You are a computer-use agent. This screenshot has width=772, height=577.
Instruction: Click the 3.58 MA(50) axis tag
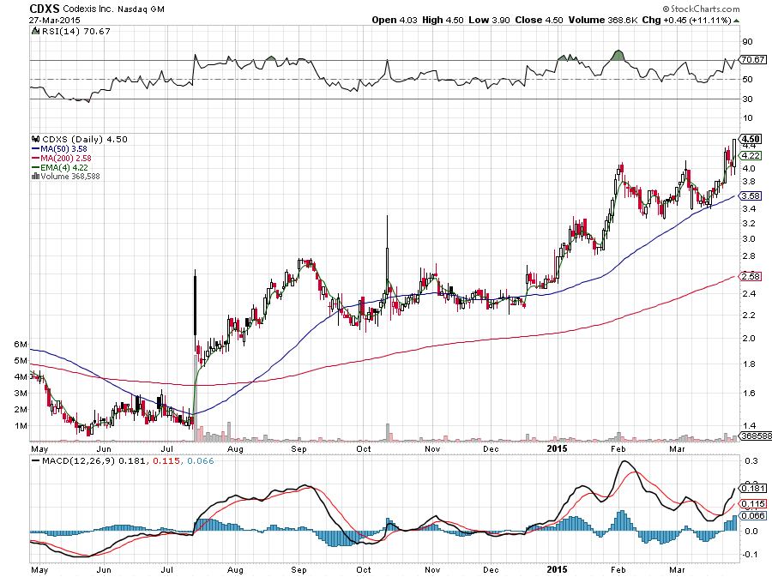click(x=751, y=195)
